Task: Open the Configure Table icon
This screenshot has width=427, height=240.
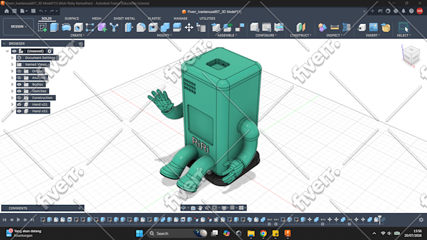Action: (267, 27)
